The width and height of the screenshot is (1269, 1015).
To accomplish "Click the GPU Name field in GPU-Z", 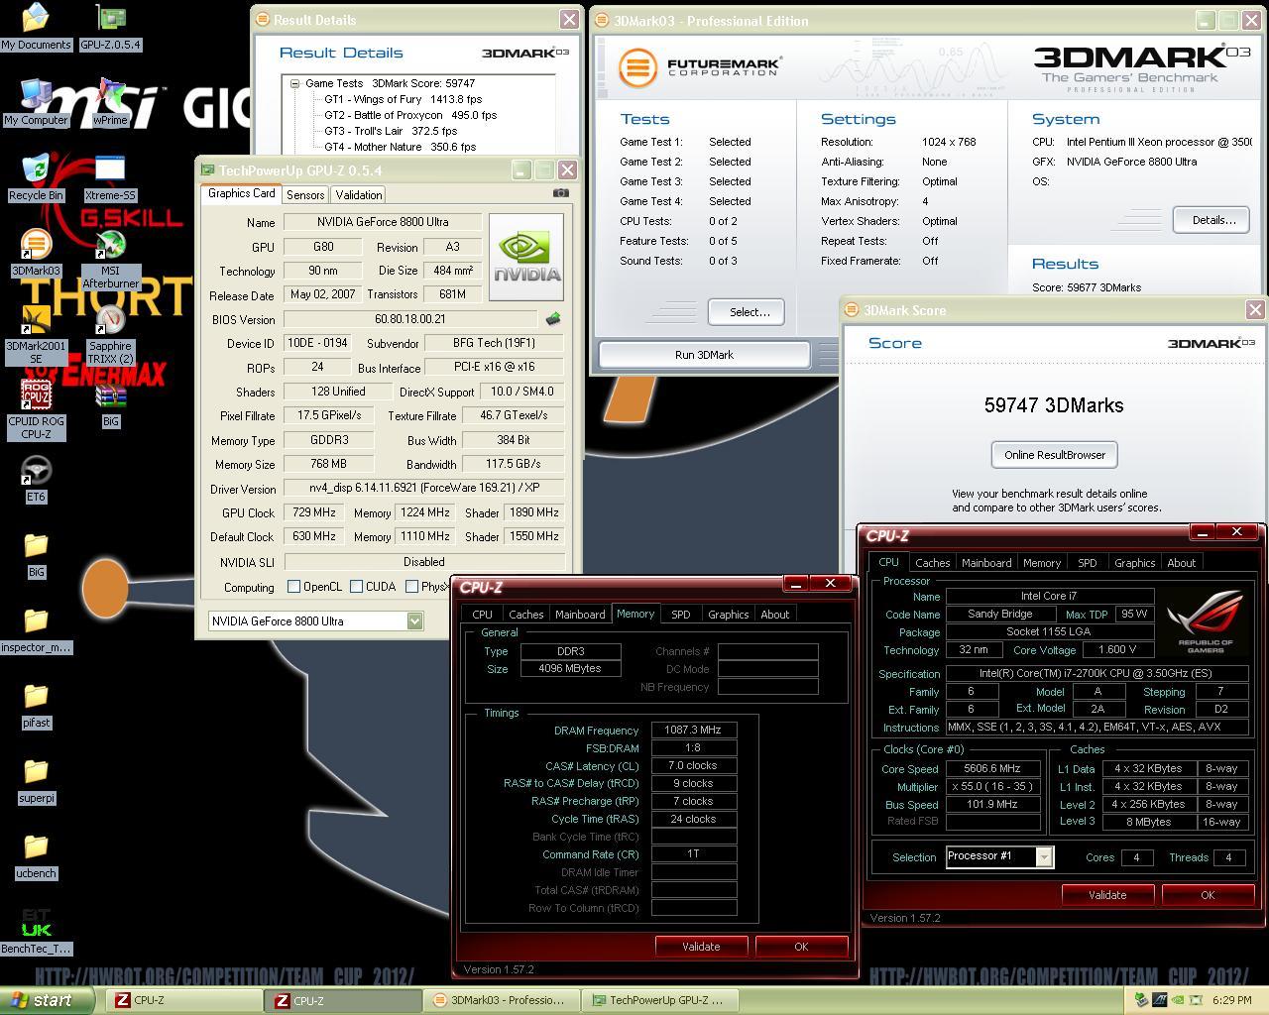I will point(382,222).
